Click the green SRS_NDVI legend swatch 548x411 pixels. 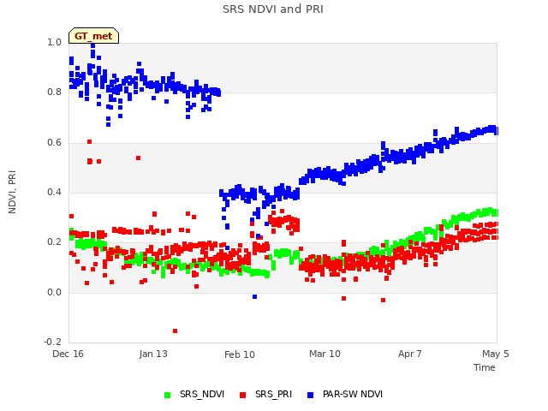(x=168, y=395)
